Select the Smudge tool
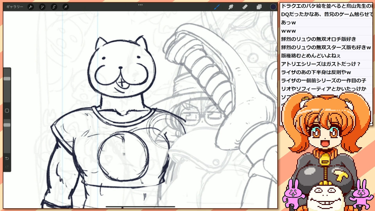The image size is (375, 211). click(231, 7)
